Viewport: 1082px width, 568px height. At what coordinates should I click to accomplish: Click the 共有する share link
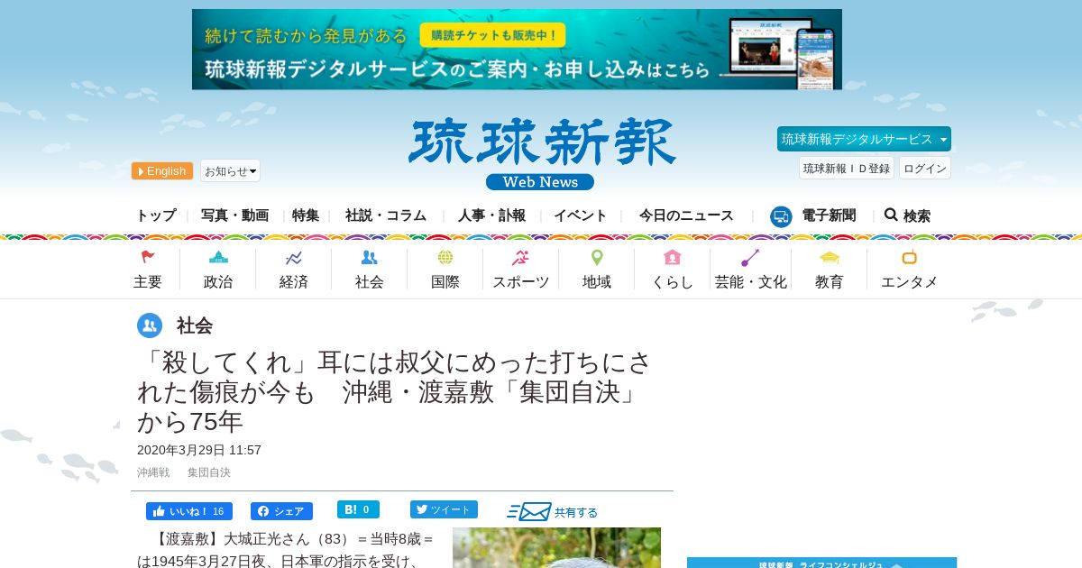(x=576, y=512)
